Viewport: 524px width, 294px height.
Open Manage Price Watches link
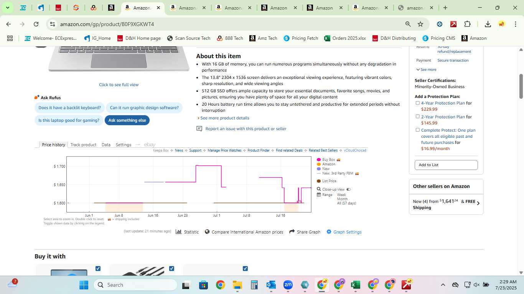pos(224,150)
